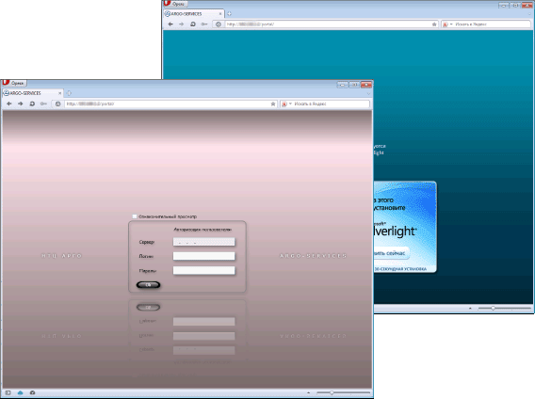535x399 pixels.
Task: Open password wand key icon in back window
Action: point(204,24)
